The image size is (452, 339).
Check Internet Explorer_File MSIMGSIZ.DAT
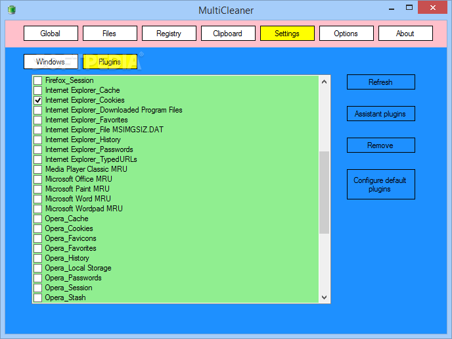tap(37, 130)
